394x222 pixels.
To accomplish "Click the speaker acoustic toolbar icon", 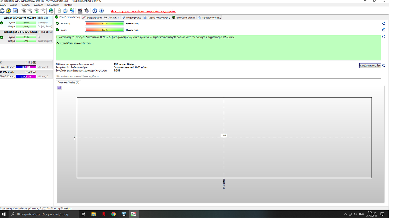I will pyautogui.click(x=86, y=11).
